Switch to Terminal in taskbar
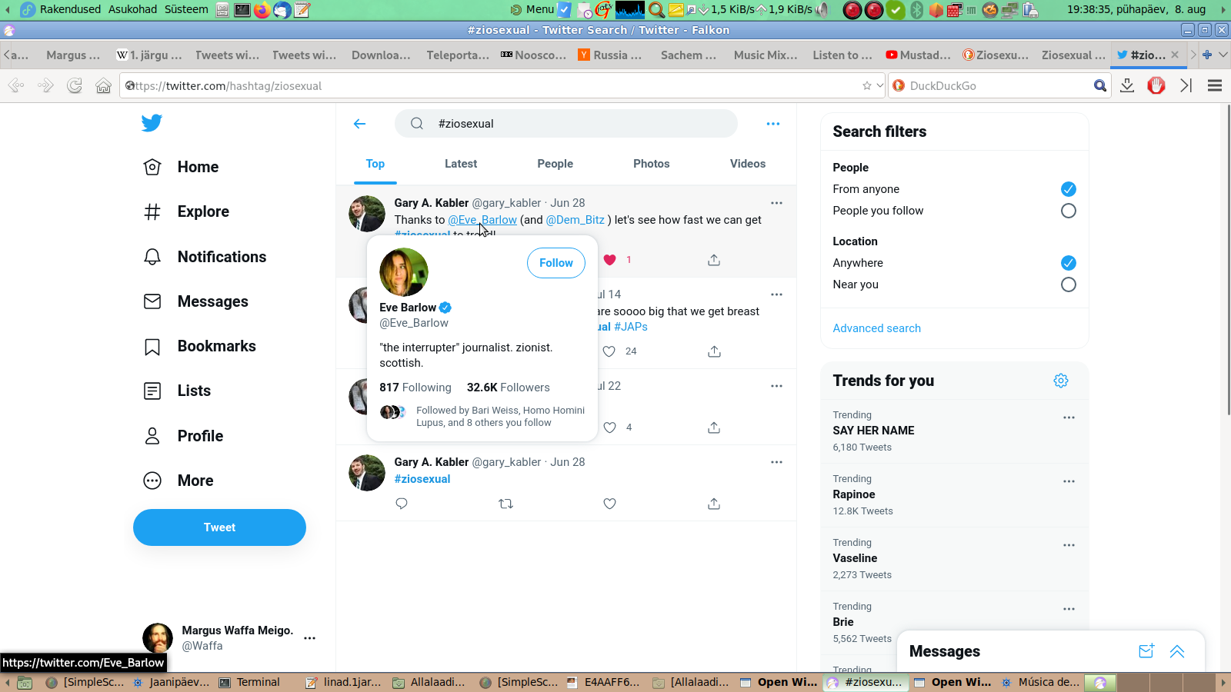1231x692 pixels. (249, 682)
